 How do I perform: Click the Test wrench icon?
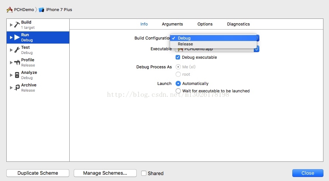click(x=17, y=50)
